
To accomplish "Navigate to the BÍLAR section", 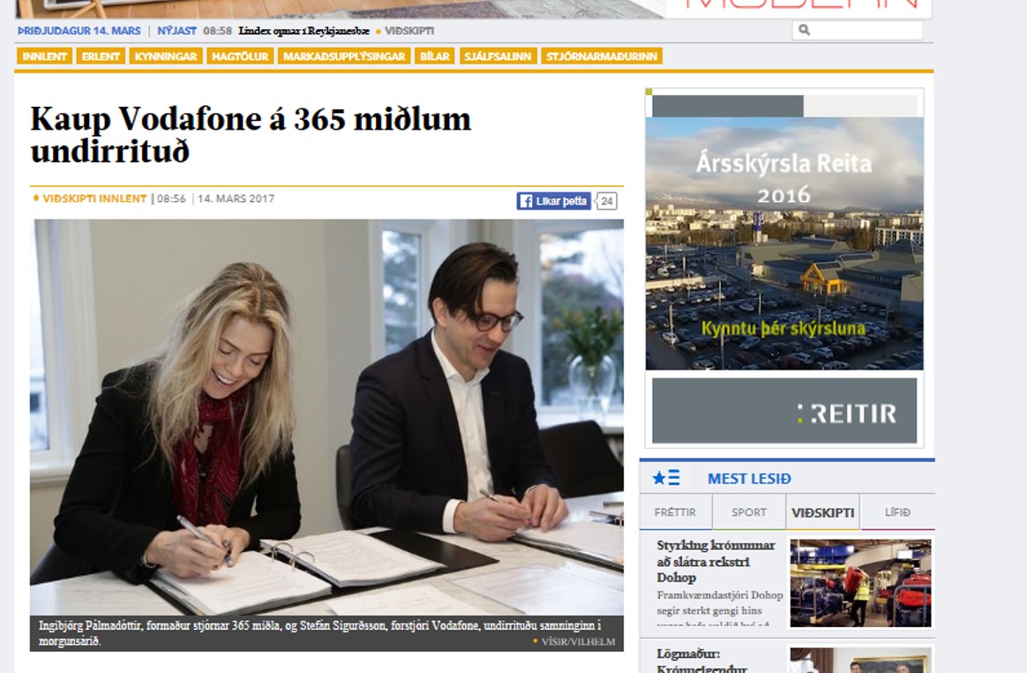I will tap(434, 56).
